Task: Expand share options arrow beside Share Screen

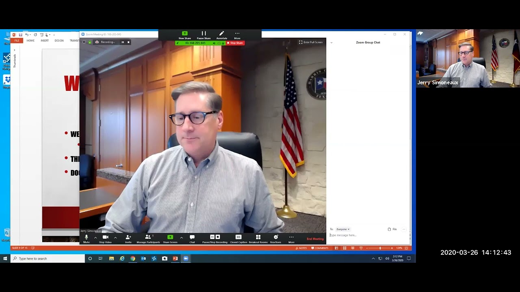Action: click(181, 238)
